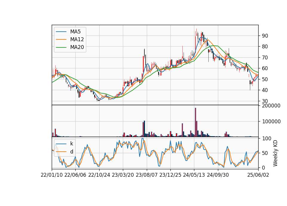
Task: Click the tallest volume bar near 24/05/13
Action: click(196, 122)
